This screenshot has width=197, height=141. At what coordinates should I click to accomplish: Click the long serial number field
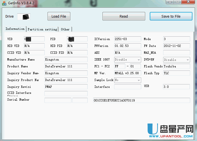pos(141,100)
